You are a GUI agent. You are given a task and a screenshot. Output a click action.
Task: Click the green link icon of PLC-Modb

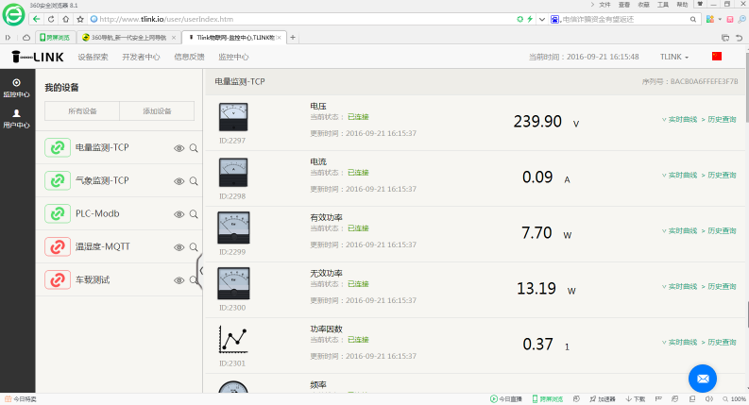(x=58, y=213)
